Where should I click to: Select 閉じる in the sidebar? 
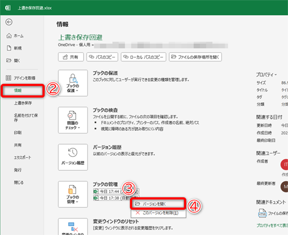19,182
